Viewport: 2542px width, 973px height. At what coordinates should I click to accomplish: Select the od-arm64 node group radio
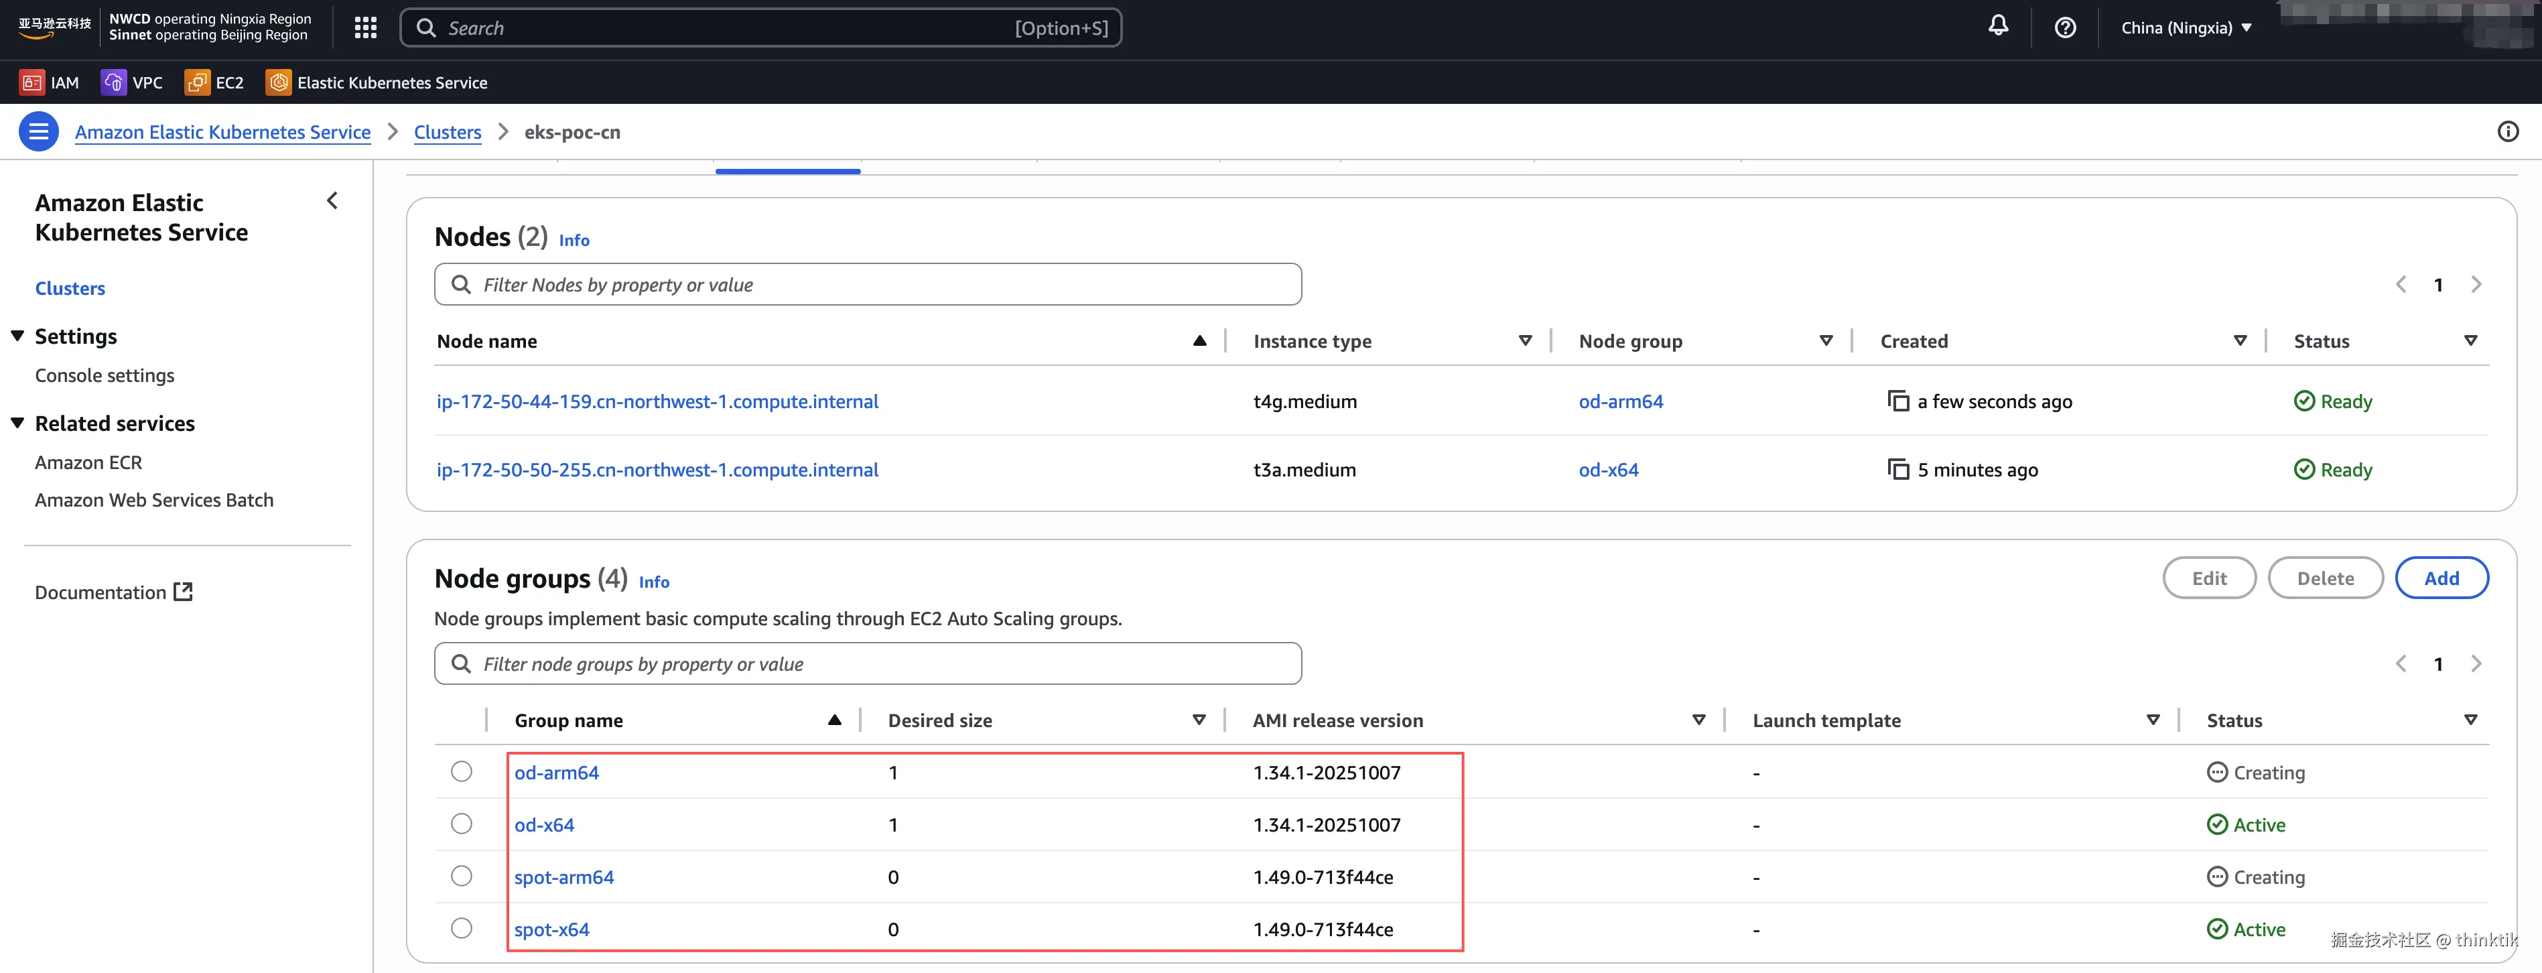pyautogui.click(x=461, y=772)
